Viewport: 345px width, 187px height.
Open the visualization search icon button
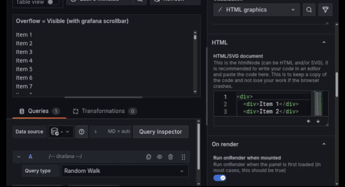[x=309, y=10]
